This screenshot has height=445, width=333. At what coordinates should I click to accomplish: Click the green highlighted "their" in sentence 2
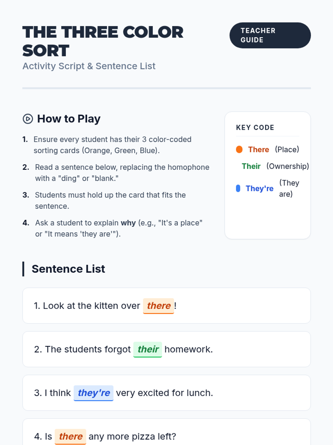(x=148, y=349)
